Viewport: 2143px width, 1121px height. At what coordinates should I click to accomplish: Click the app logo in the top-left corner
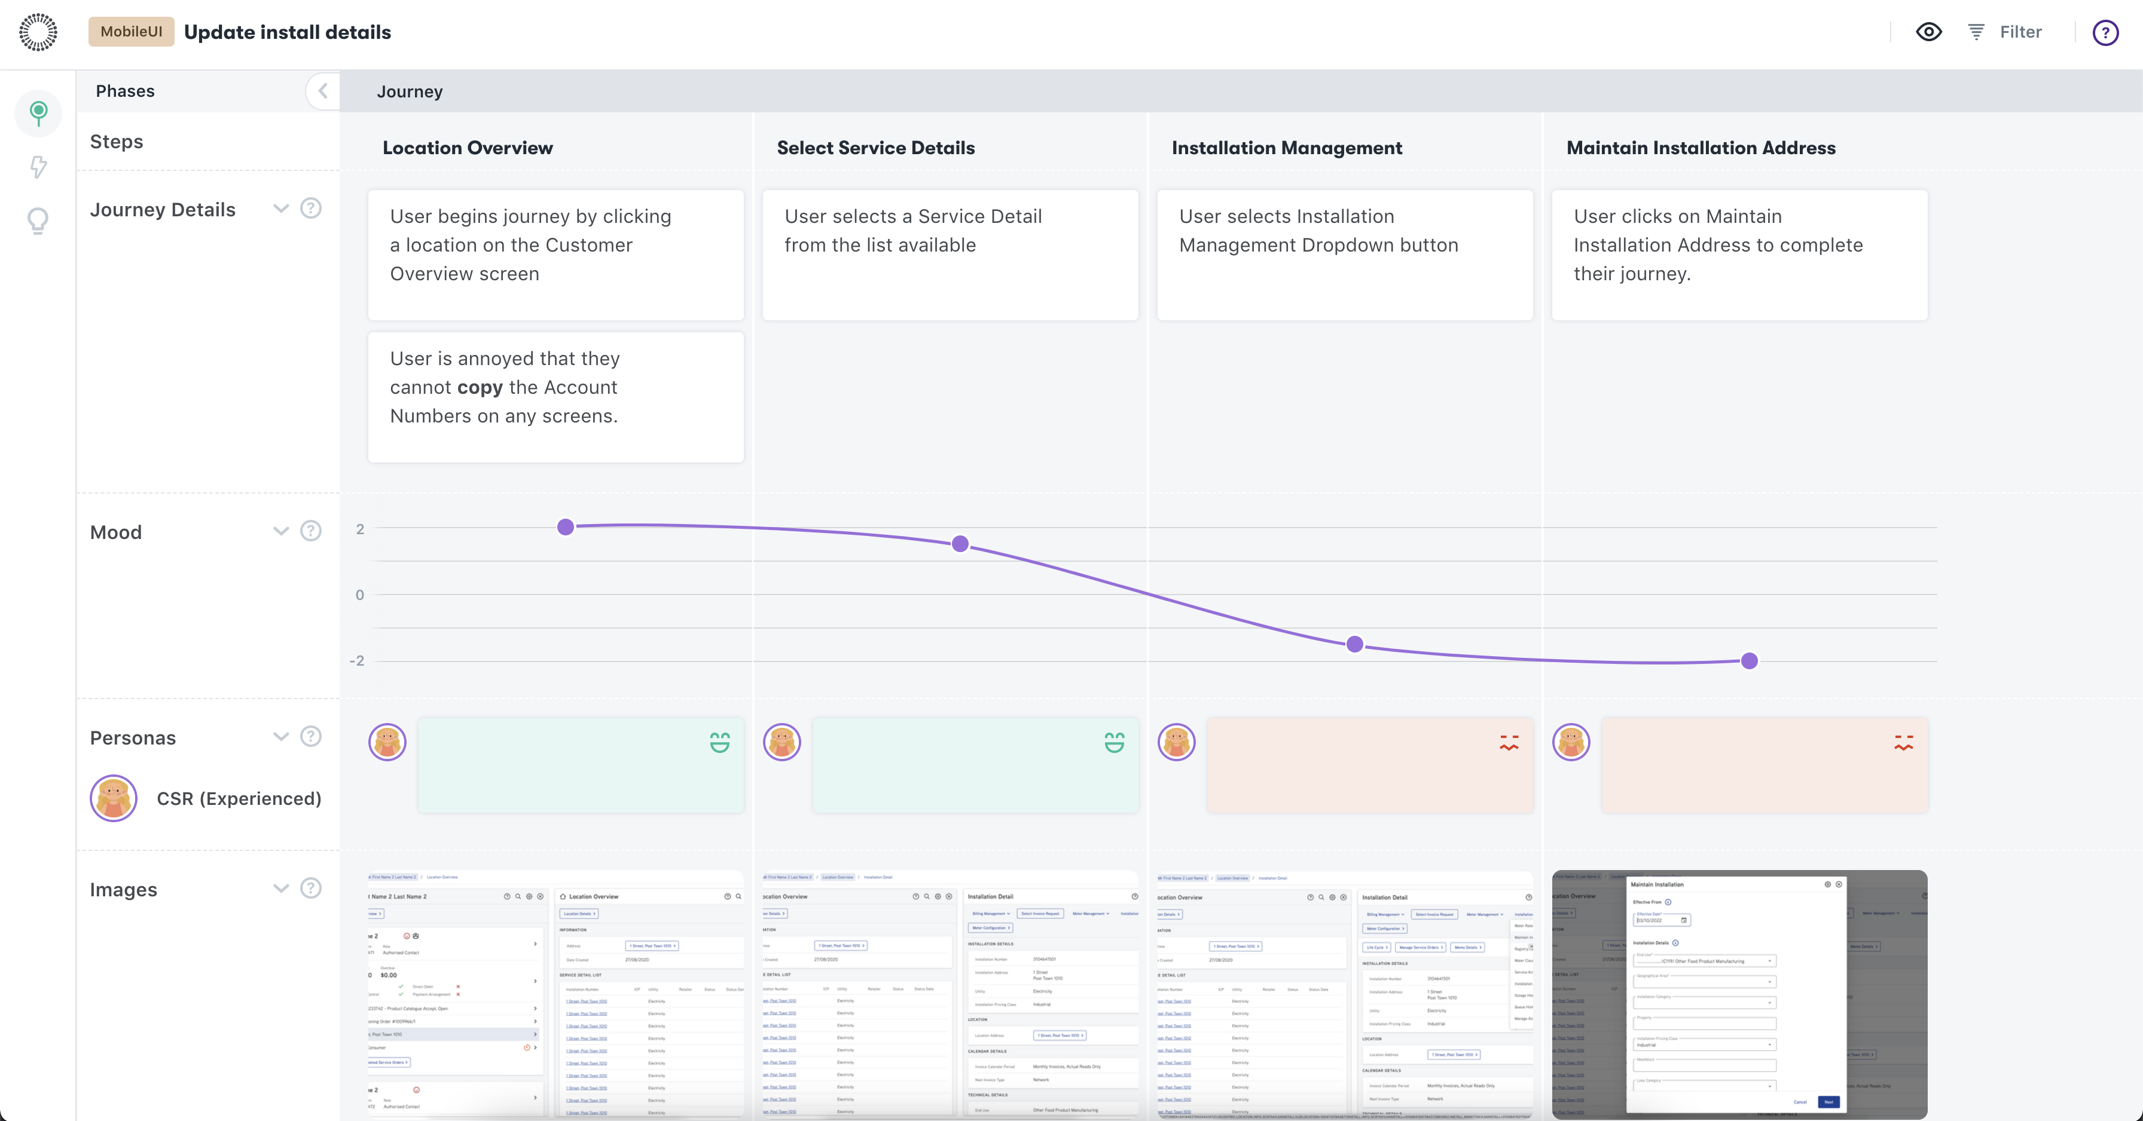[x=38, y=32]
